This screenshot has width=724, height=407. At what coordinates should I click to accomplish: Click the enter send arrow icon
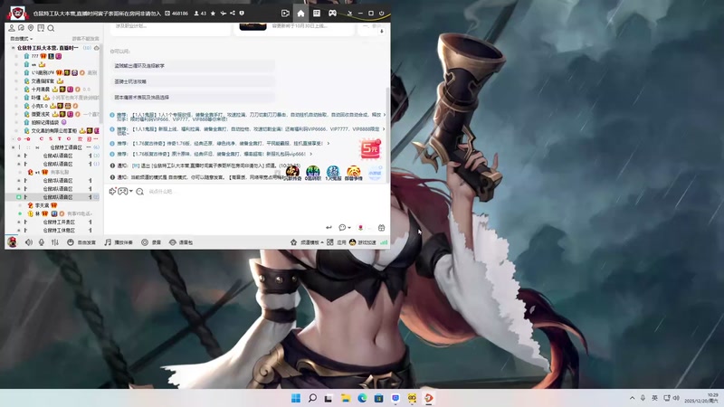click(x=329, y=228)
